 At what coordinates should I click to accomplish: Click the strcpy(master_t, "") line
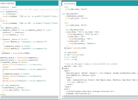click(x=13, y=35)
